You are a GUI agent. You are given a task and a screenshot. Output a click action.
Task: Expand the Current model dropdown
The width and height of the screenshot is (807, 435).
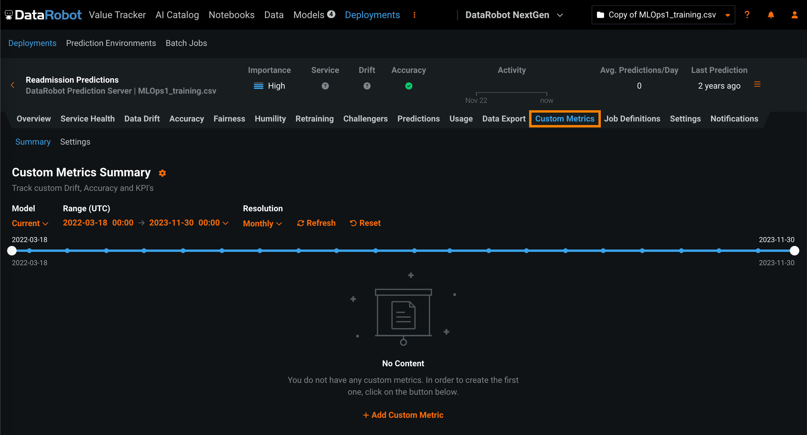click(30, 223)
